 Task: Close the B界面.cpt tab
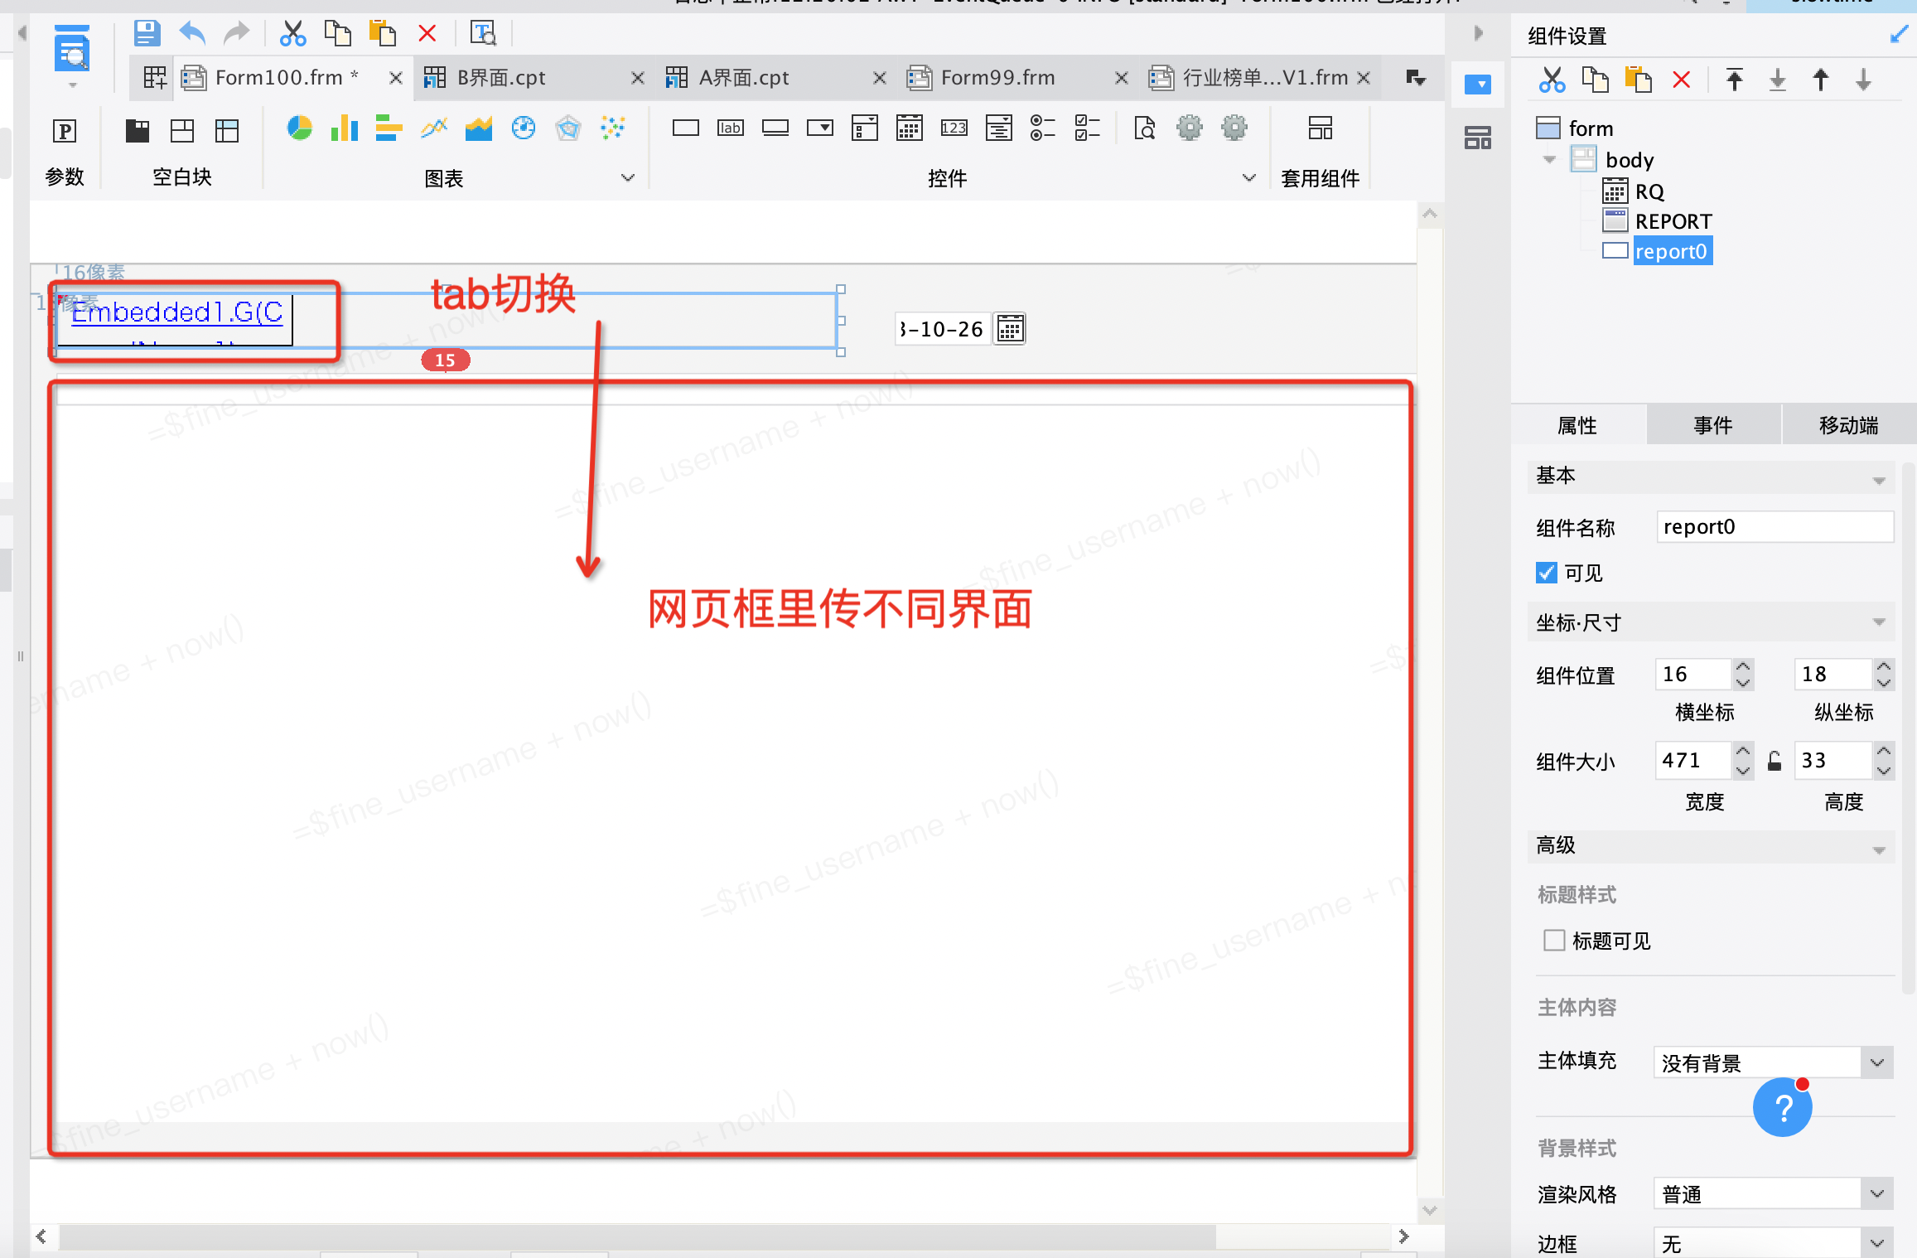click(x=638, y=78)
